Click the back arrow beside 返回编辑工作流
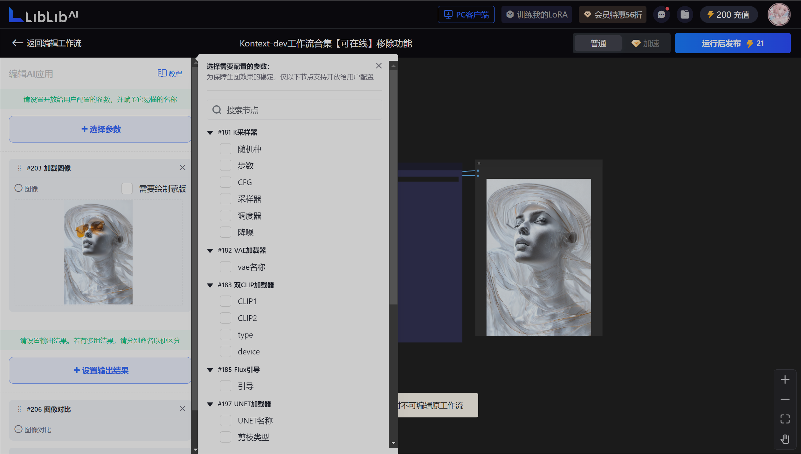The height and width of the screenshot is (454, 801). pos(17,43)
